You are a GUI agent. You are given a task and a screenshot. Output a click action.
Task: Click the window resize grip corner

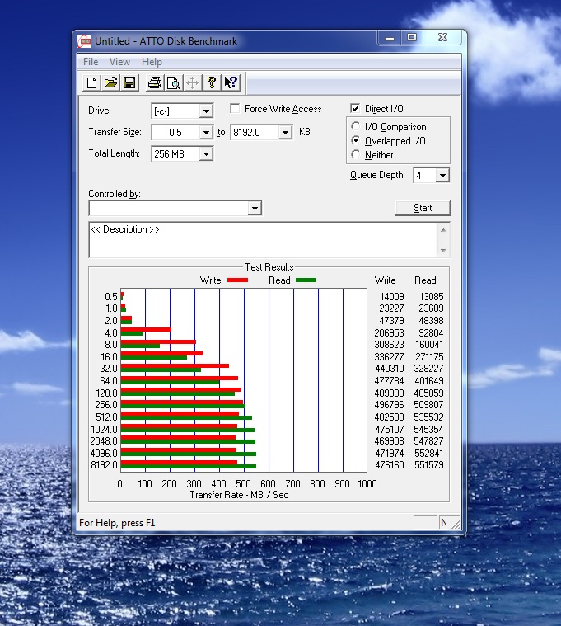456,524
